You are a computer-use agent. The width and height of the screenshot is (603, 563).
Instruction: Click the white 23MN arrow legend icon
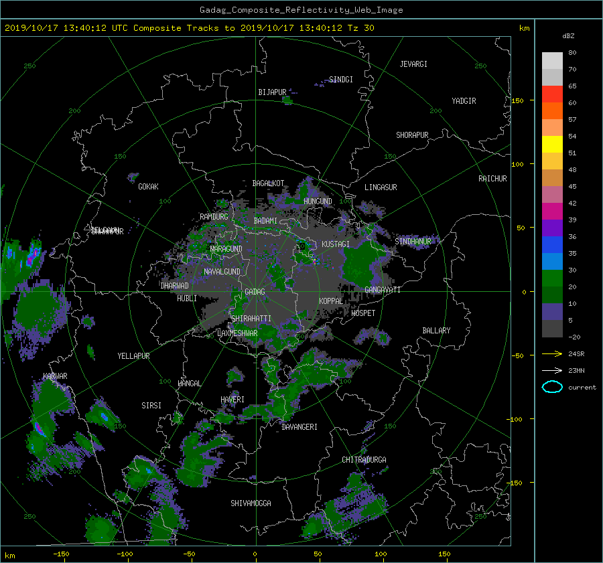coord(552,370)
